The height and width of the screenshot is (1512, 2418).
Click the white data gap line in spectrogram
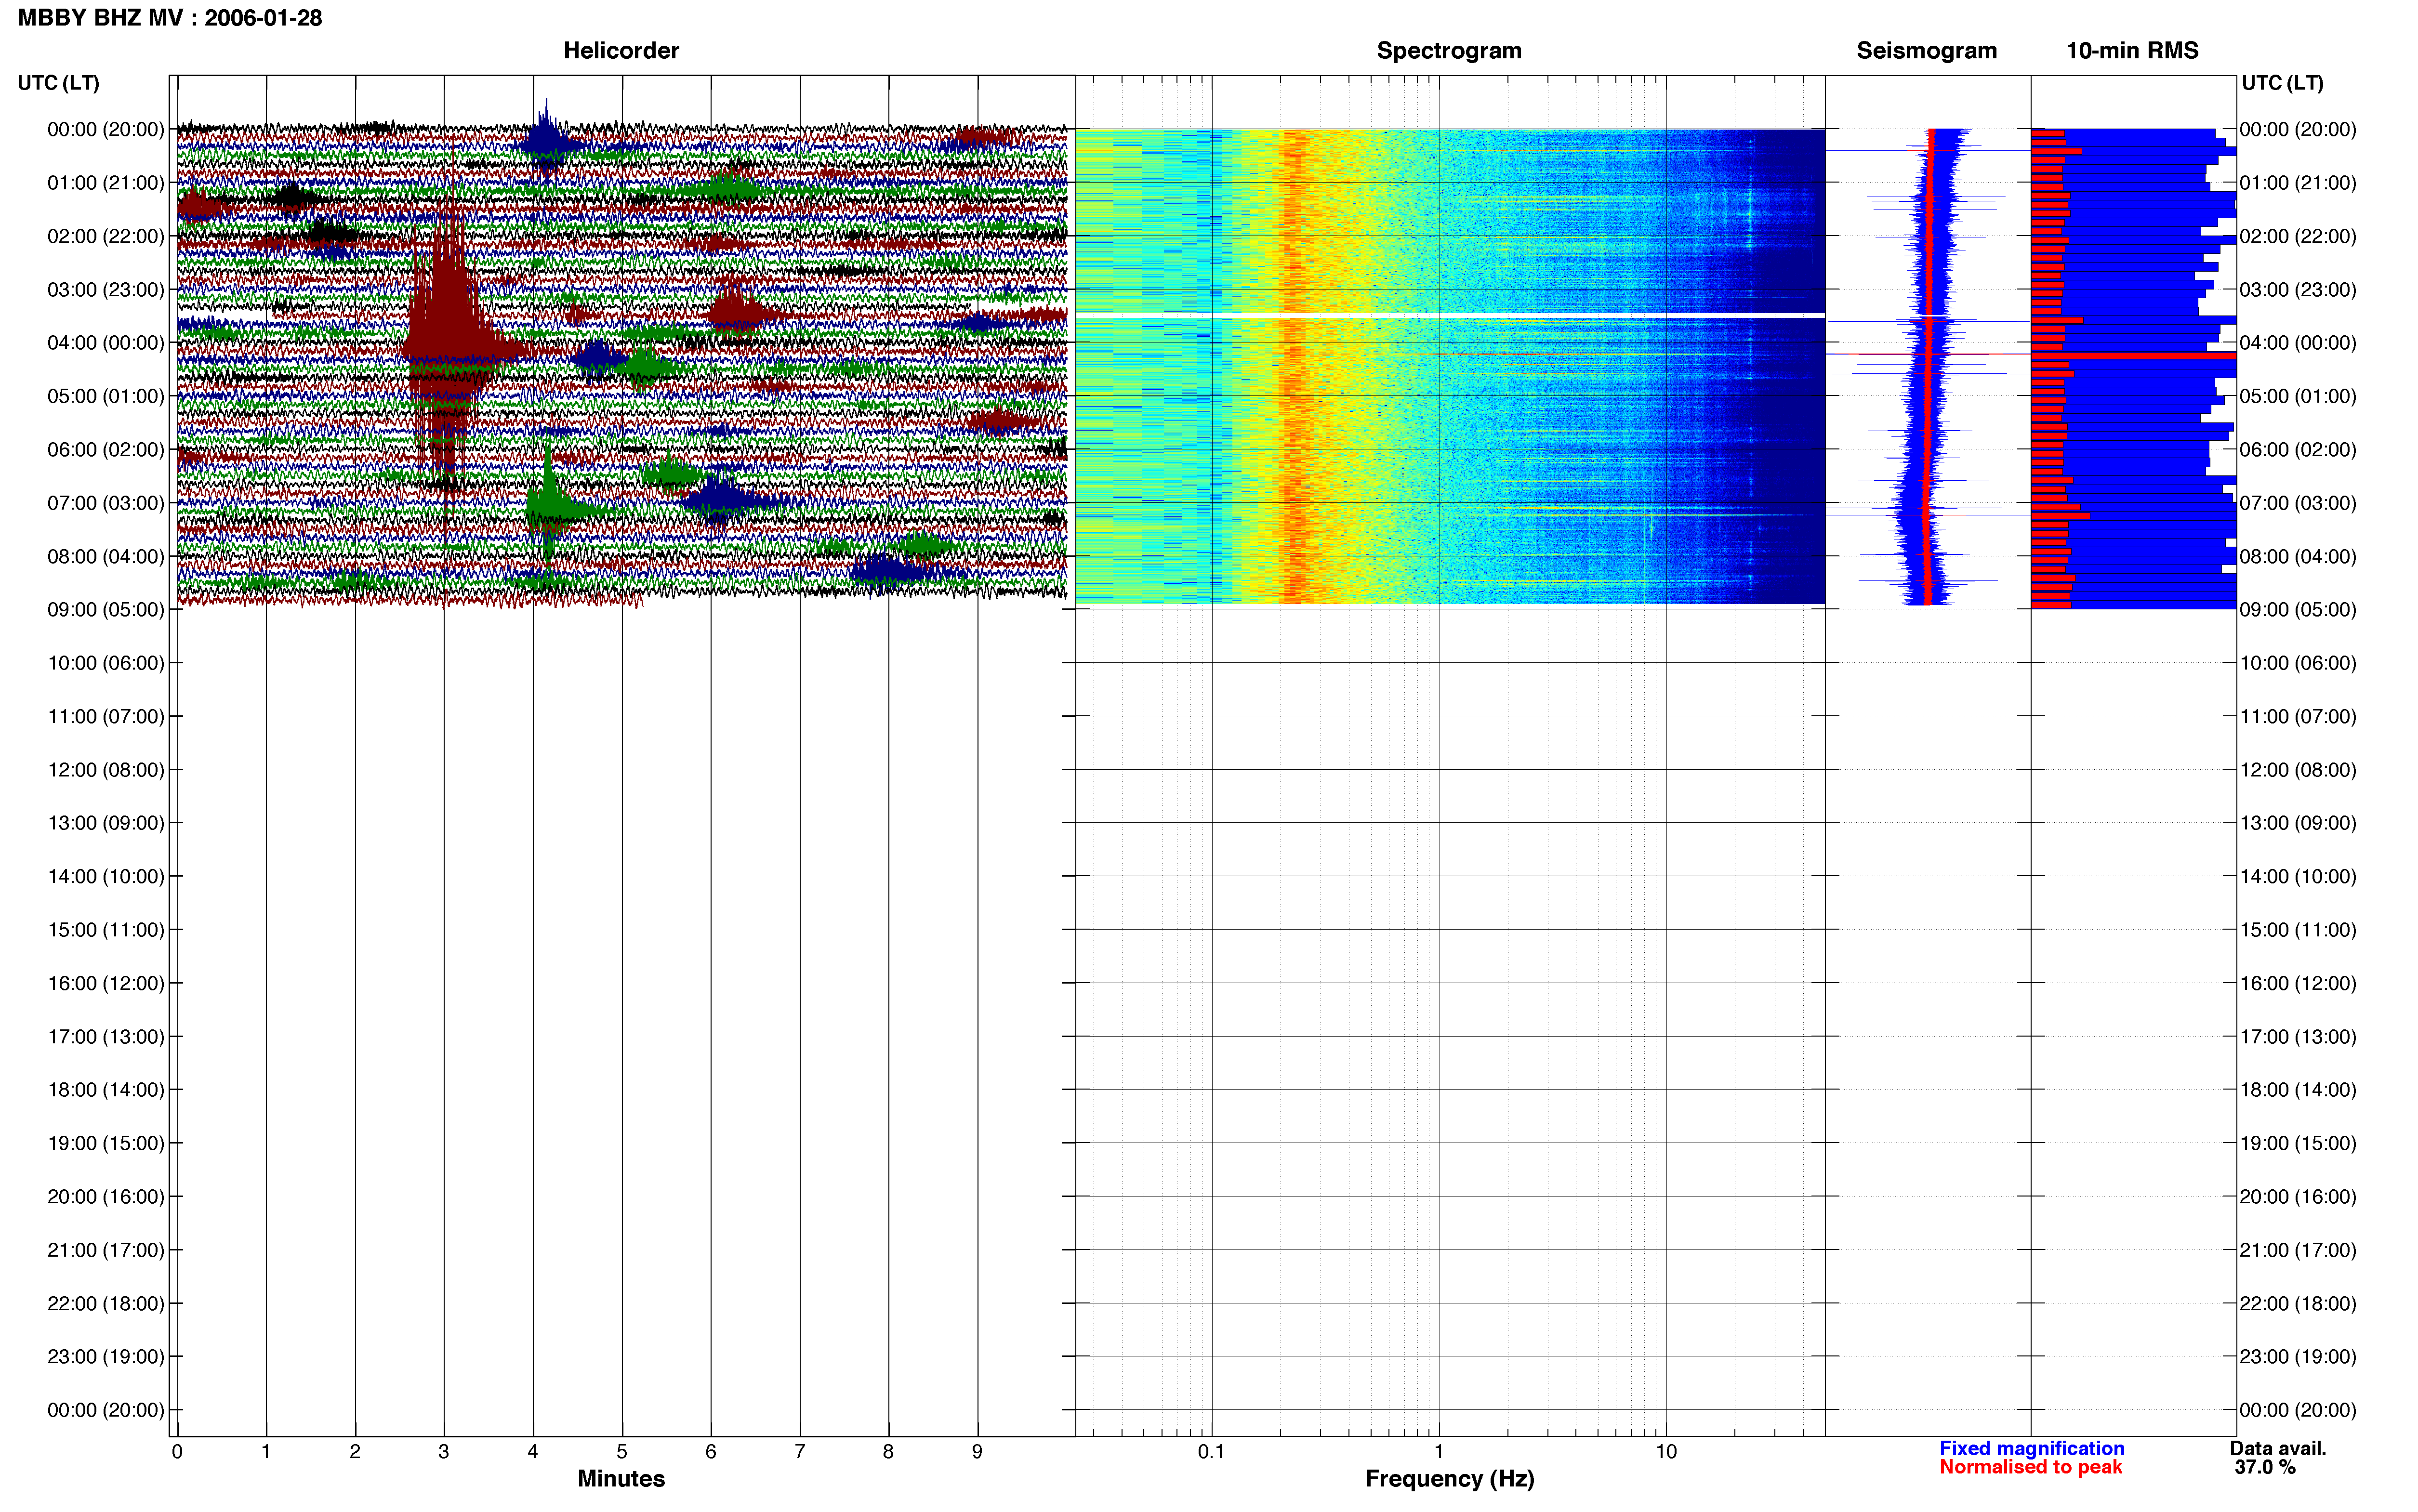[1450, 315]
